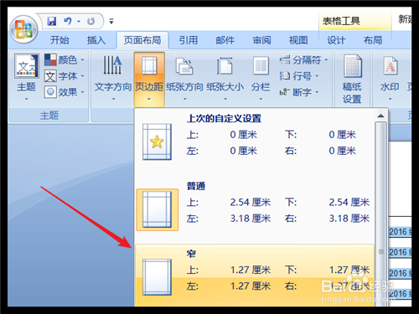Open the 布局 table tools tab
This screenshot has width=419, height=314.
click(x=373, y=40)
